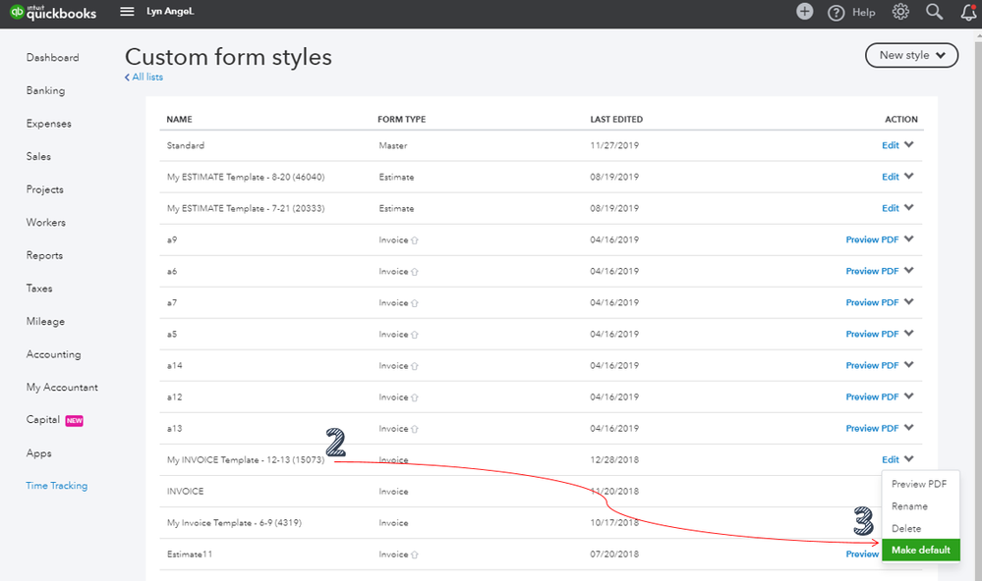Viewport: 982px width, 581px height.
Task: Open Expenses in the sidebar
Action: tap(49, 124)
